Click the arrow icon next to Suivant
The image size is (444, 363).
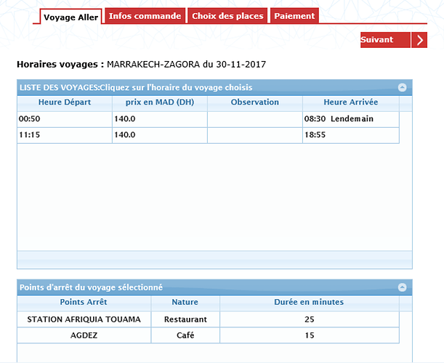[x=419, y=40]
